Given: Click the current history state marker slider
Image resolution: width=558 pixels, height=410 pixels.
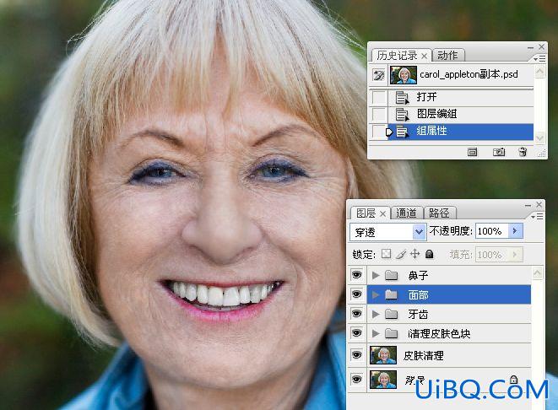Looking at the screenshot, I should [x=389, y=132].
